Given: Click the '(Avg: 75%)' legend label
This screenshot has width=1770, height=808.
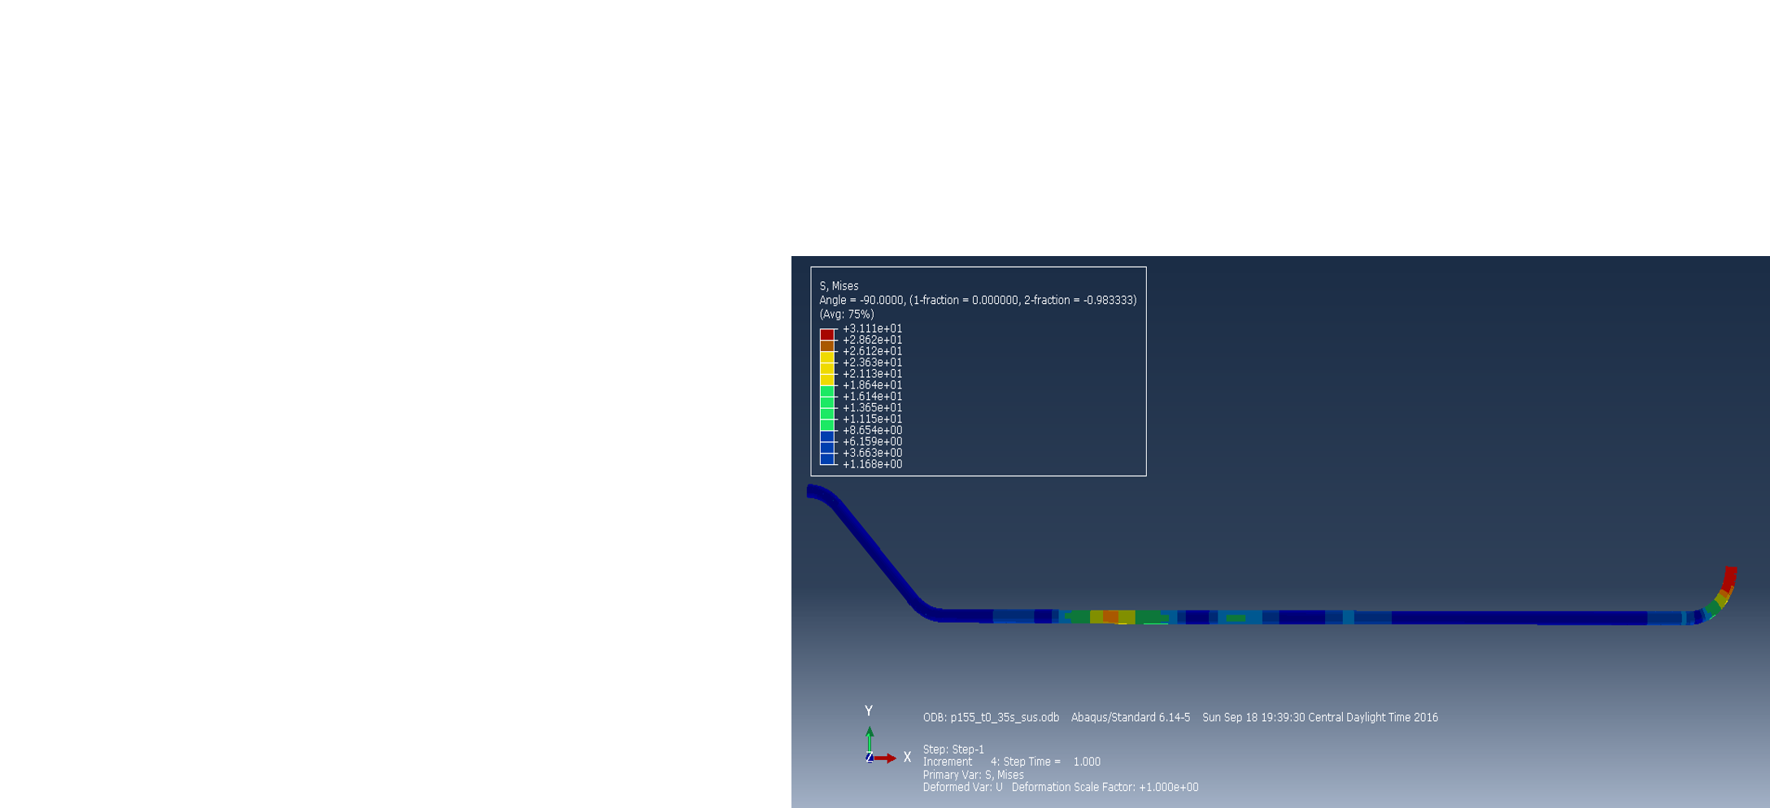Looking at the screenshot, I should point(847,314).
